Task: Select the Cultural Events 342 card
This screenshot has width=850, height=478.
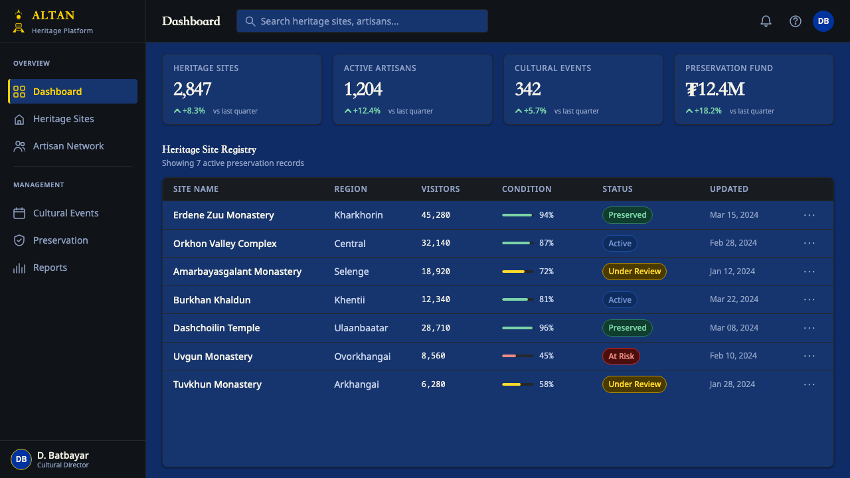Action: click(583, 90)
